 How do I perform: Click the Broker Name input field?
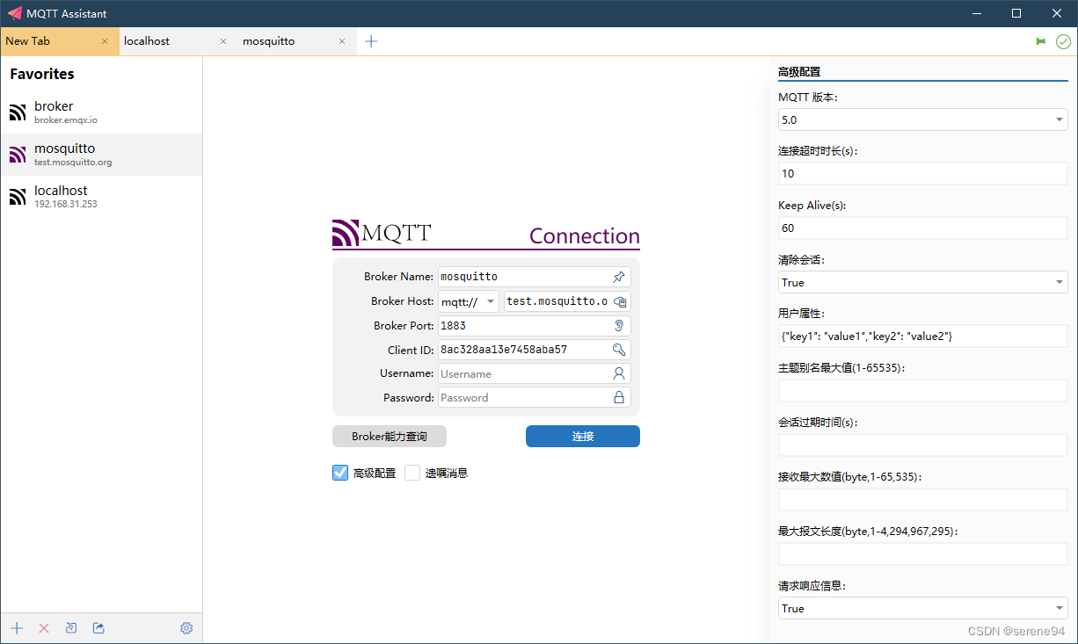[x=535, y=277]
